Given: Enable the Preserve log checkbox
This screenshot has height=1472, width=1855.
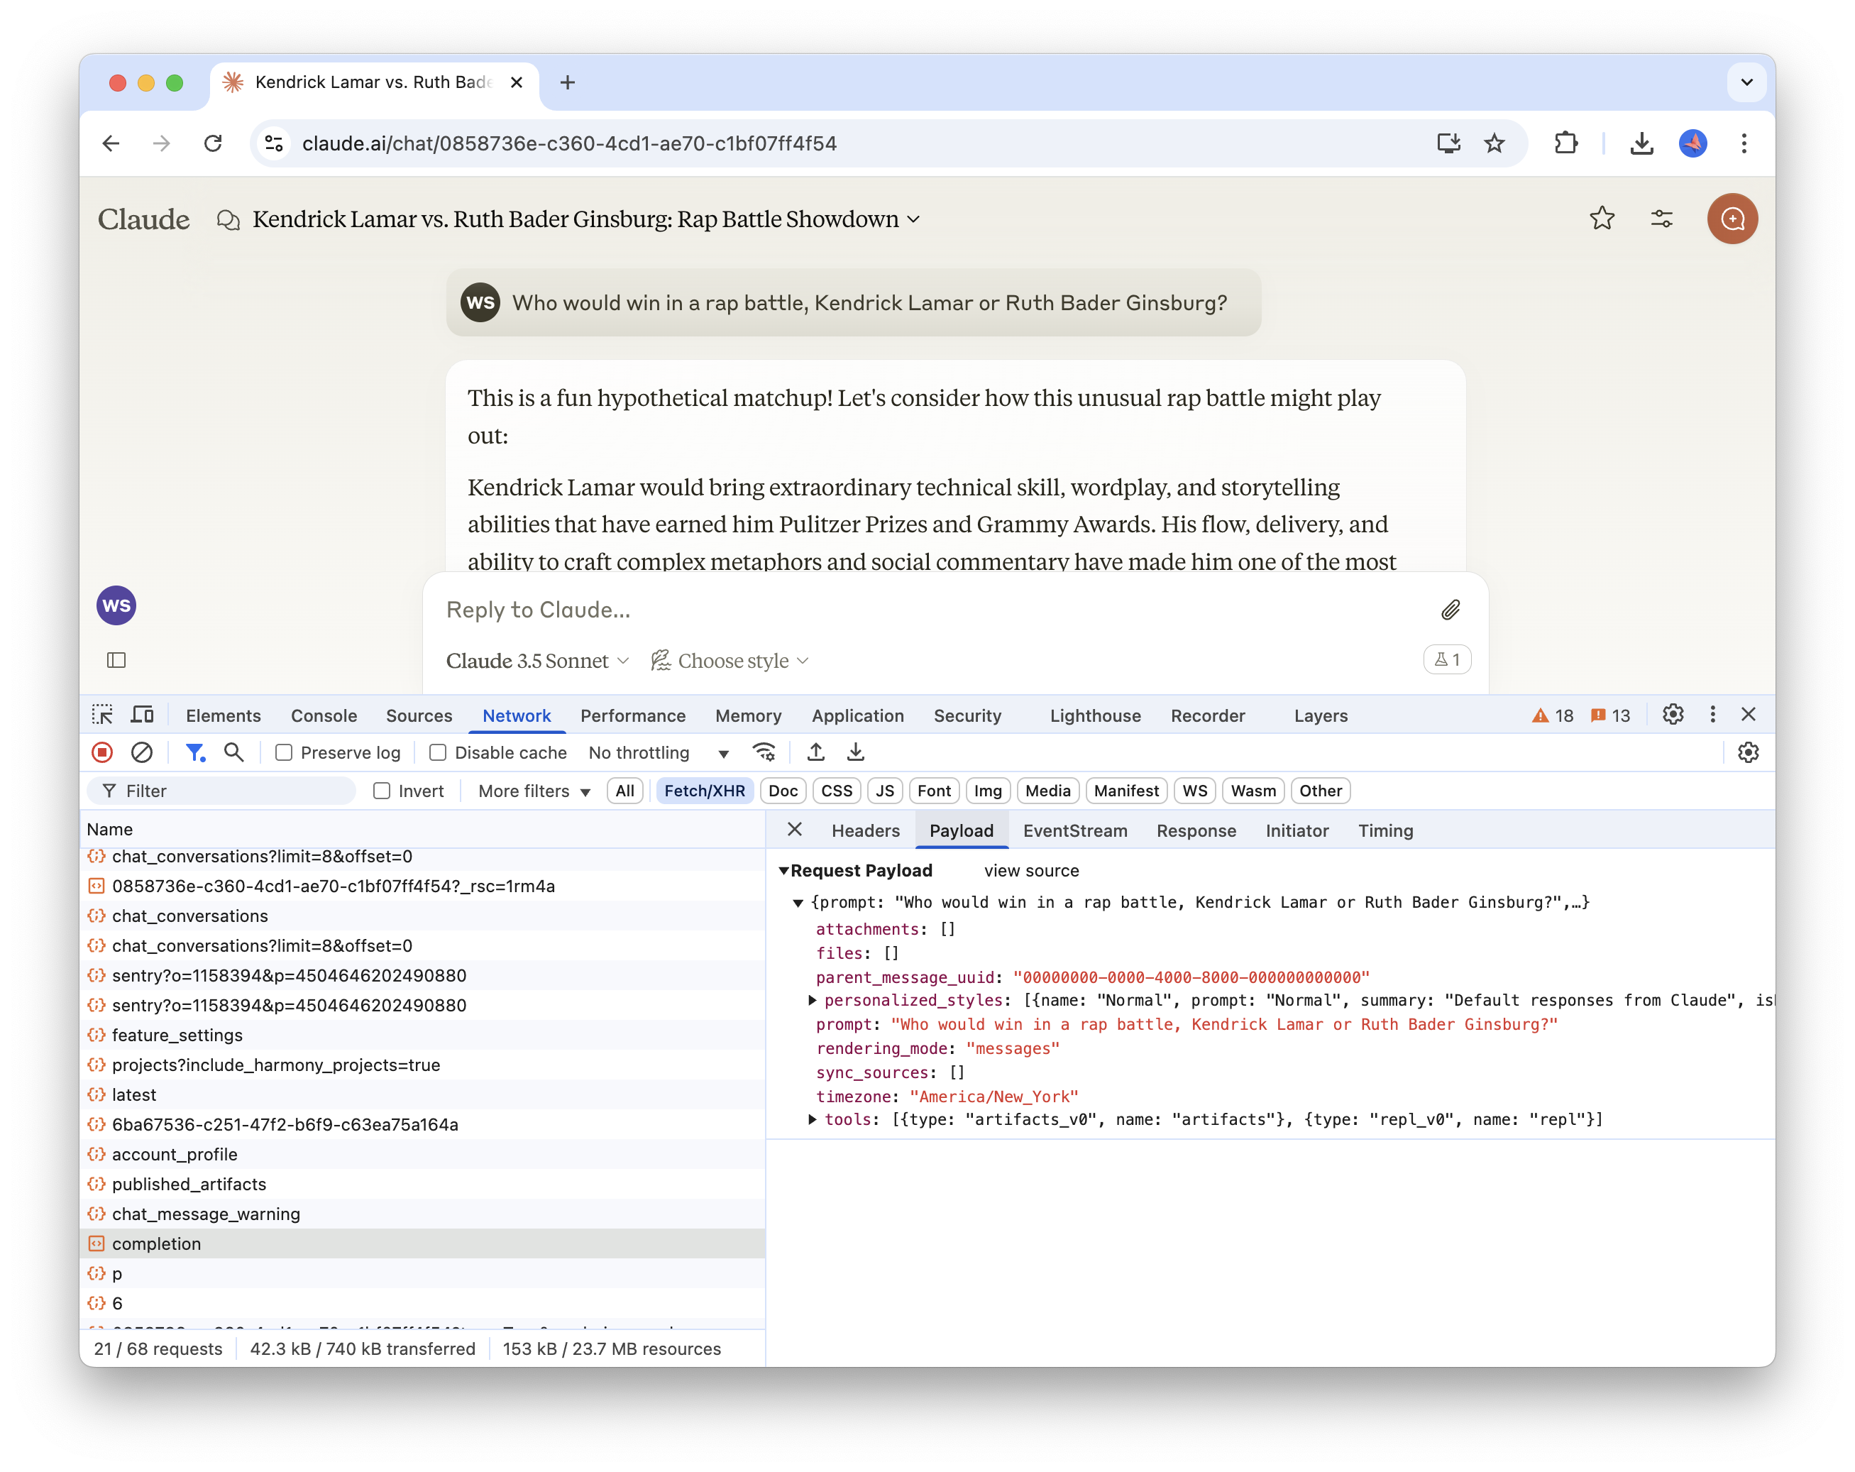Looking at the screenshot, I should 284,753.
